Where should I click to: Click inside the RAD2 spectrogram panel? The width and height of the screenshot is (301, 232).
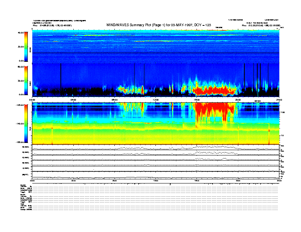156,46
